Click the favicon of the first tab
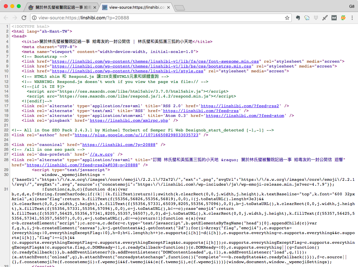This screenshot has width=358, height=267. [x=31, y=7]
